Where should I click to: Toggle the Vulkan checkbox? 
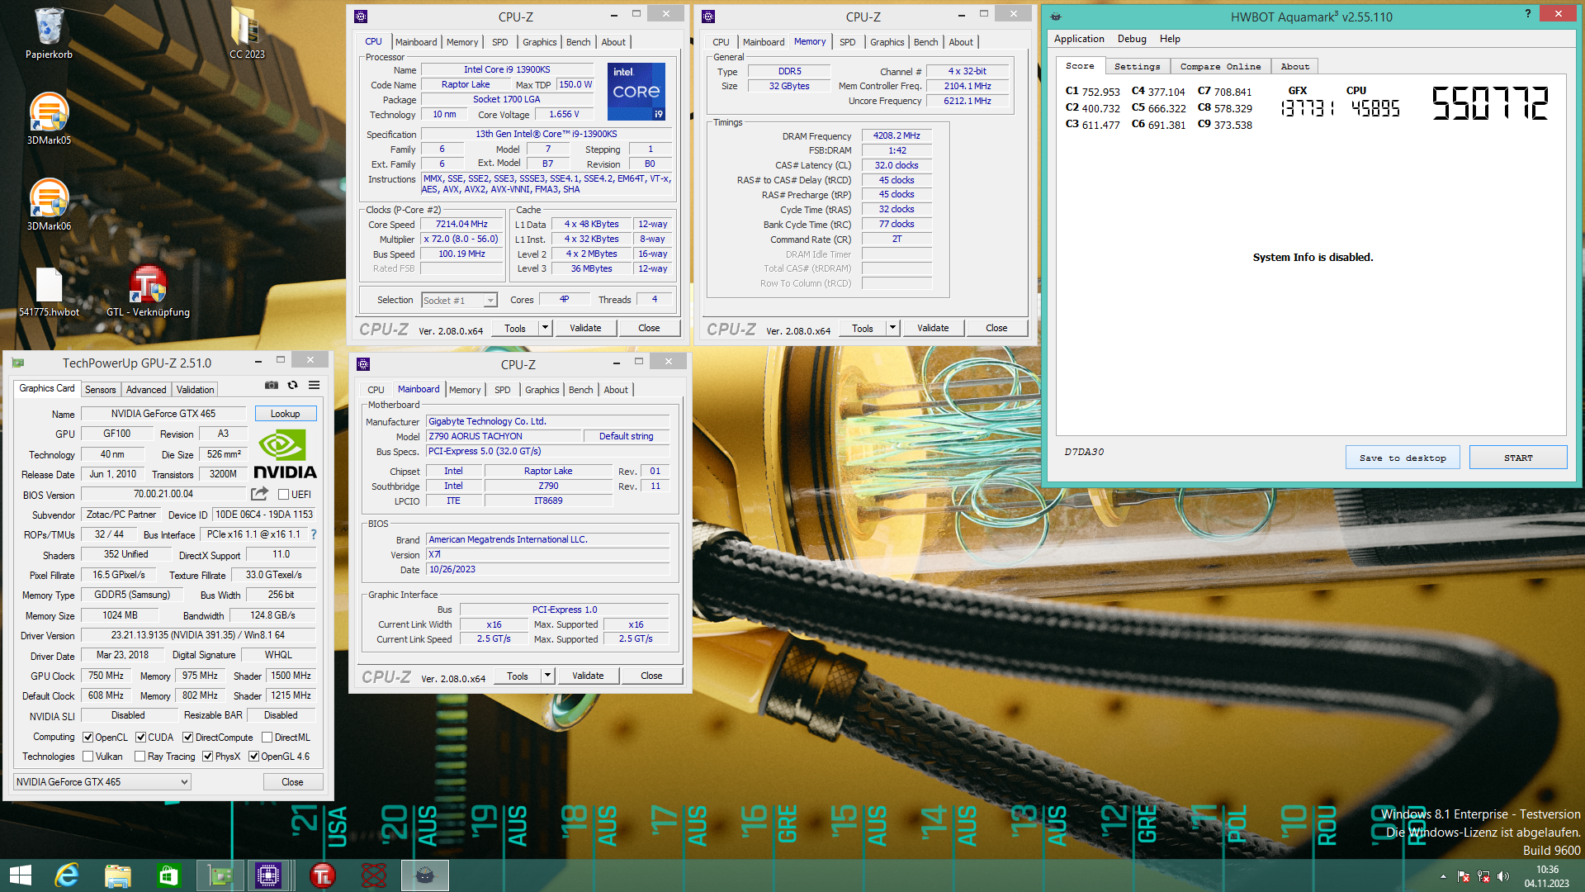88,757
